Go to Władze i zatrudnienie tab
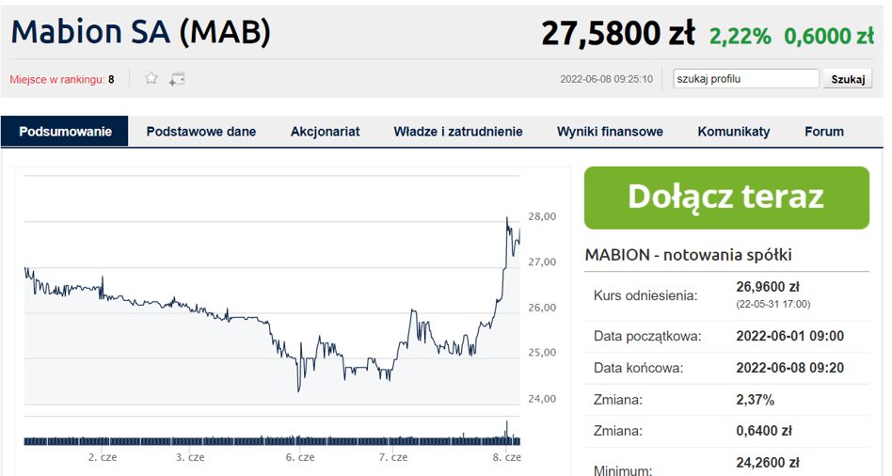The width and height of the screenshot is (892, 476). click(x=458, y=132)
